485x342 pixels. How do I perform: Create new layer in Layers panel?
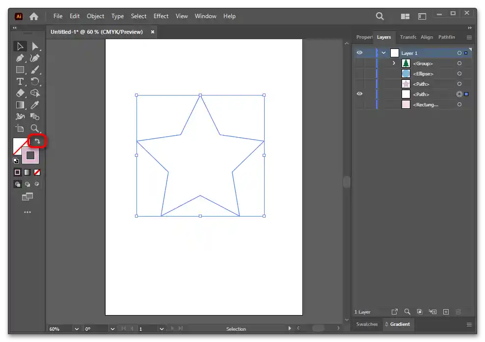pos(446,312)
